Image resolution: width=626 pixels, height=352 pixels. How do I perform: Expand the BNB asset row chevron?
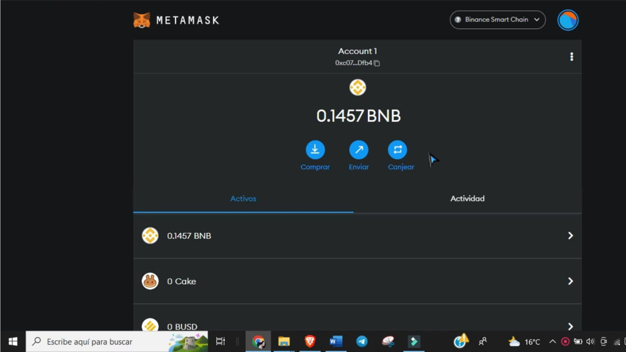[570, 236]
